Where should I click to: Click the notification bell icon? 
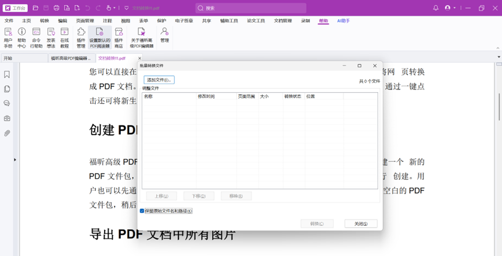[x=436, y=8]
